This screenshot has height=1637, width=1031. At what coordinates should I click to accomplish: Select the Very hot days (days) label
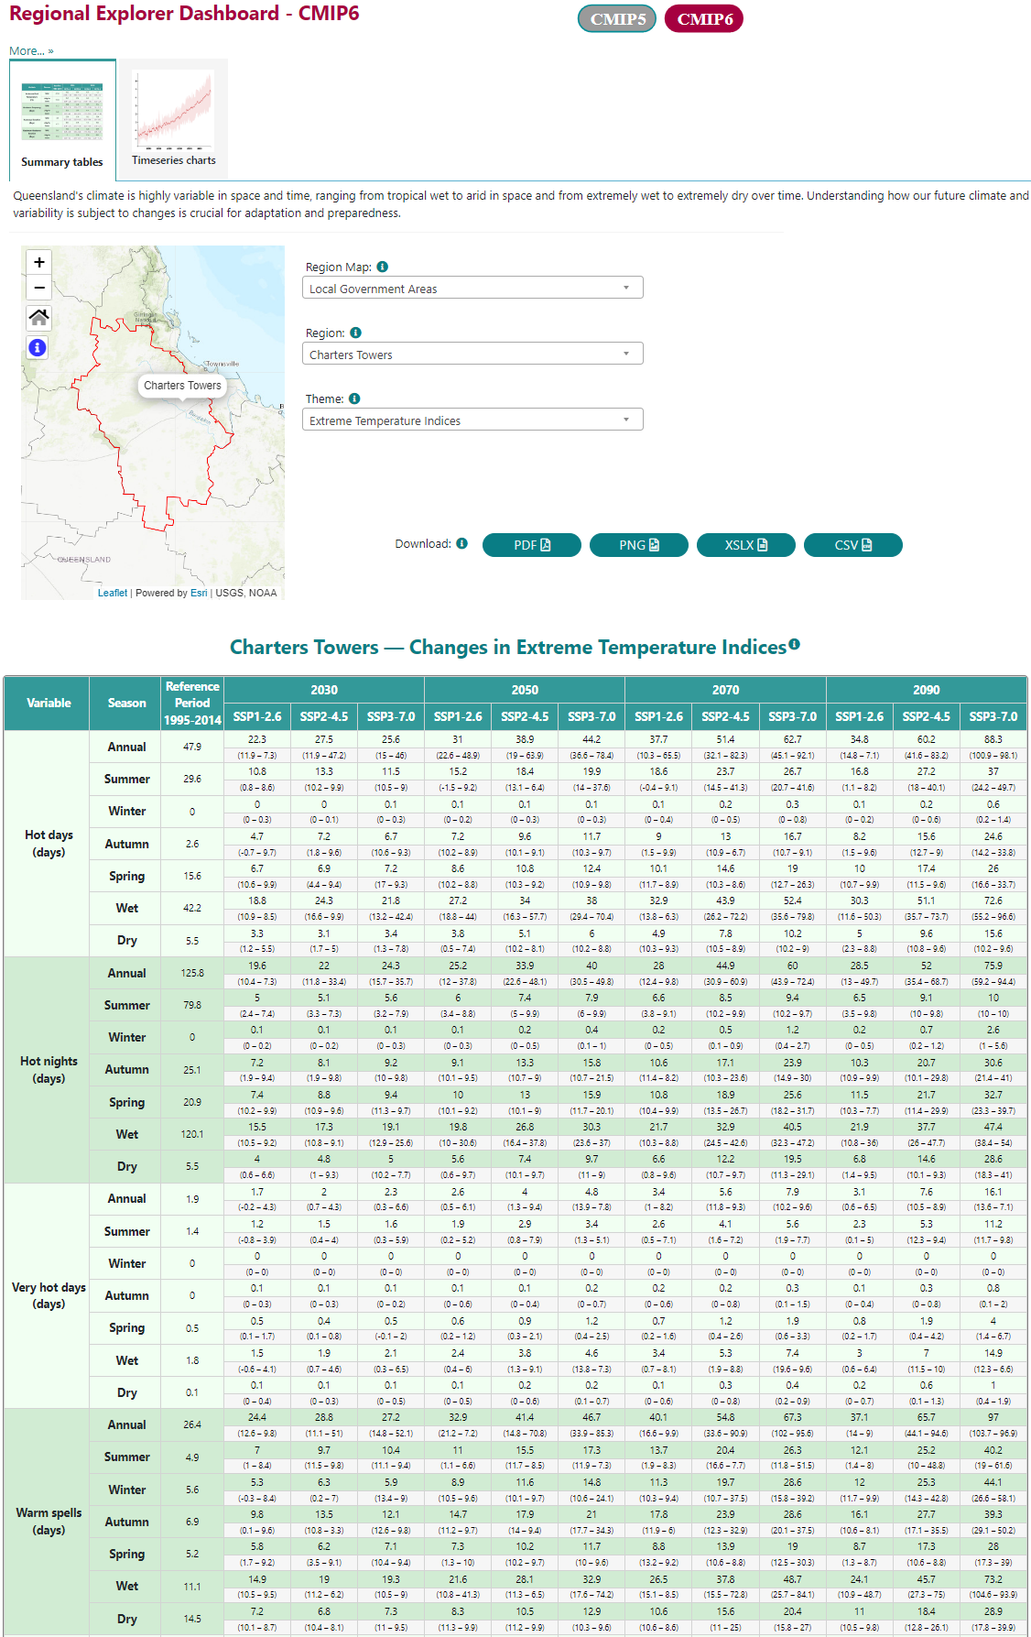point(49,1295)
